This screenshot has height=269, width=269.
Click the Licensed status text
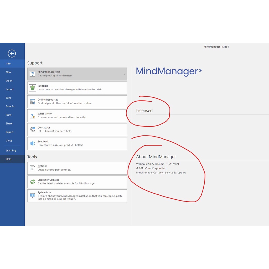tap(144, 111)
